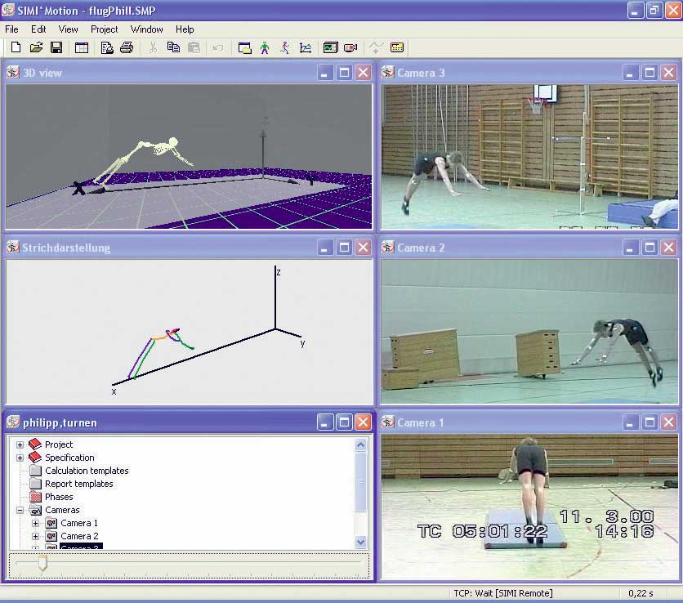Viewport: 683px width, 603px height.
Task: Click the scissors Cut icon
Action: click(153, 47)
